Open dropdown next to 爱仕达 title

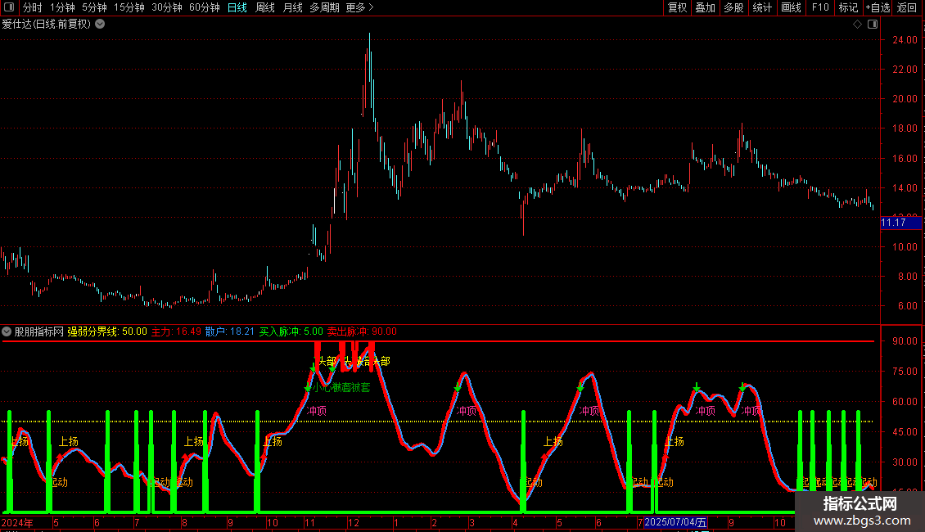(x=101, y=25)
